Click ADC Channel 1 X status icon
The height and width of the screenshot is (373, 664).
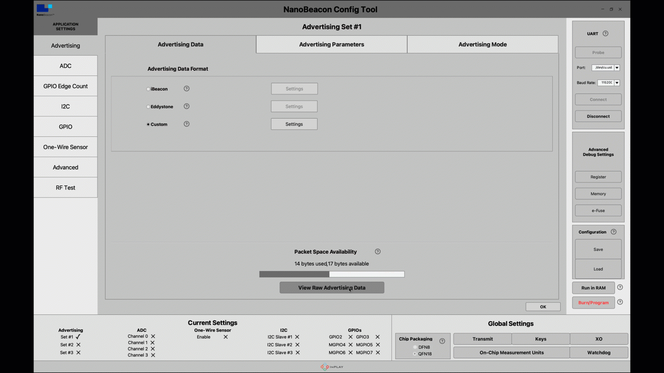pyautogui.click(x=152, y=342)
